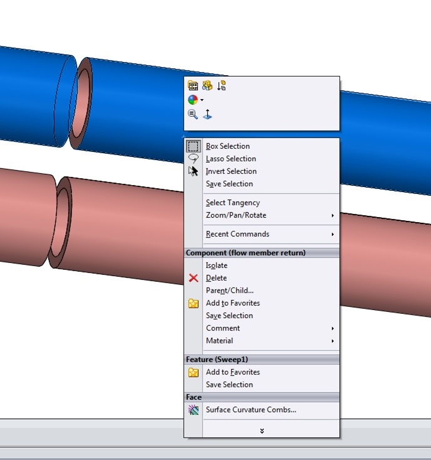Click the Face section header
This screenshot has height=460, width=431.
tap(262, 397)
